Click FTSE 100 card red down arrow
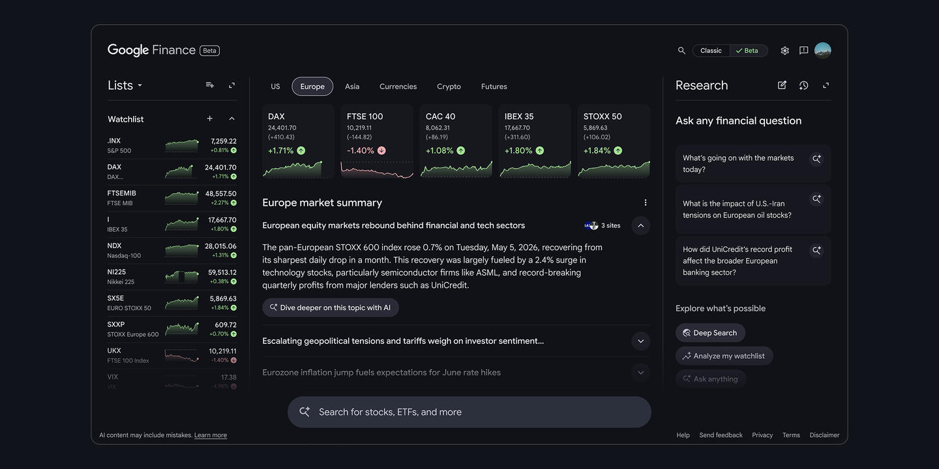The width and height of the screenshot is (939, 469). tap(381, 150)
